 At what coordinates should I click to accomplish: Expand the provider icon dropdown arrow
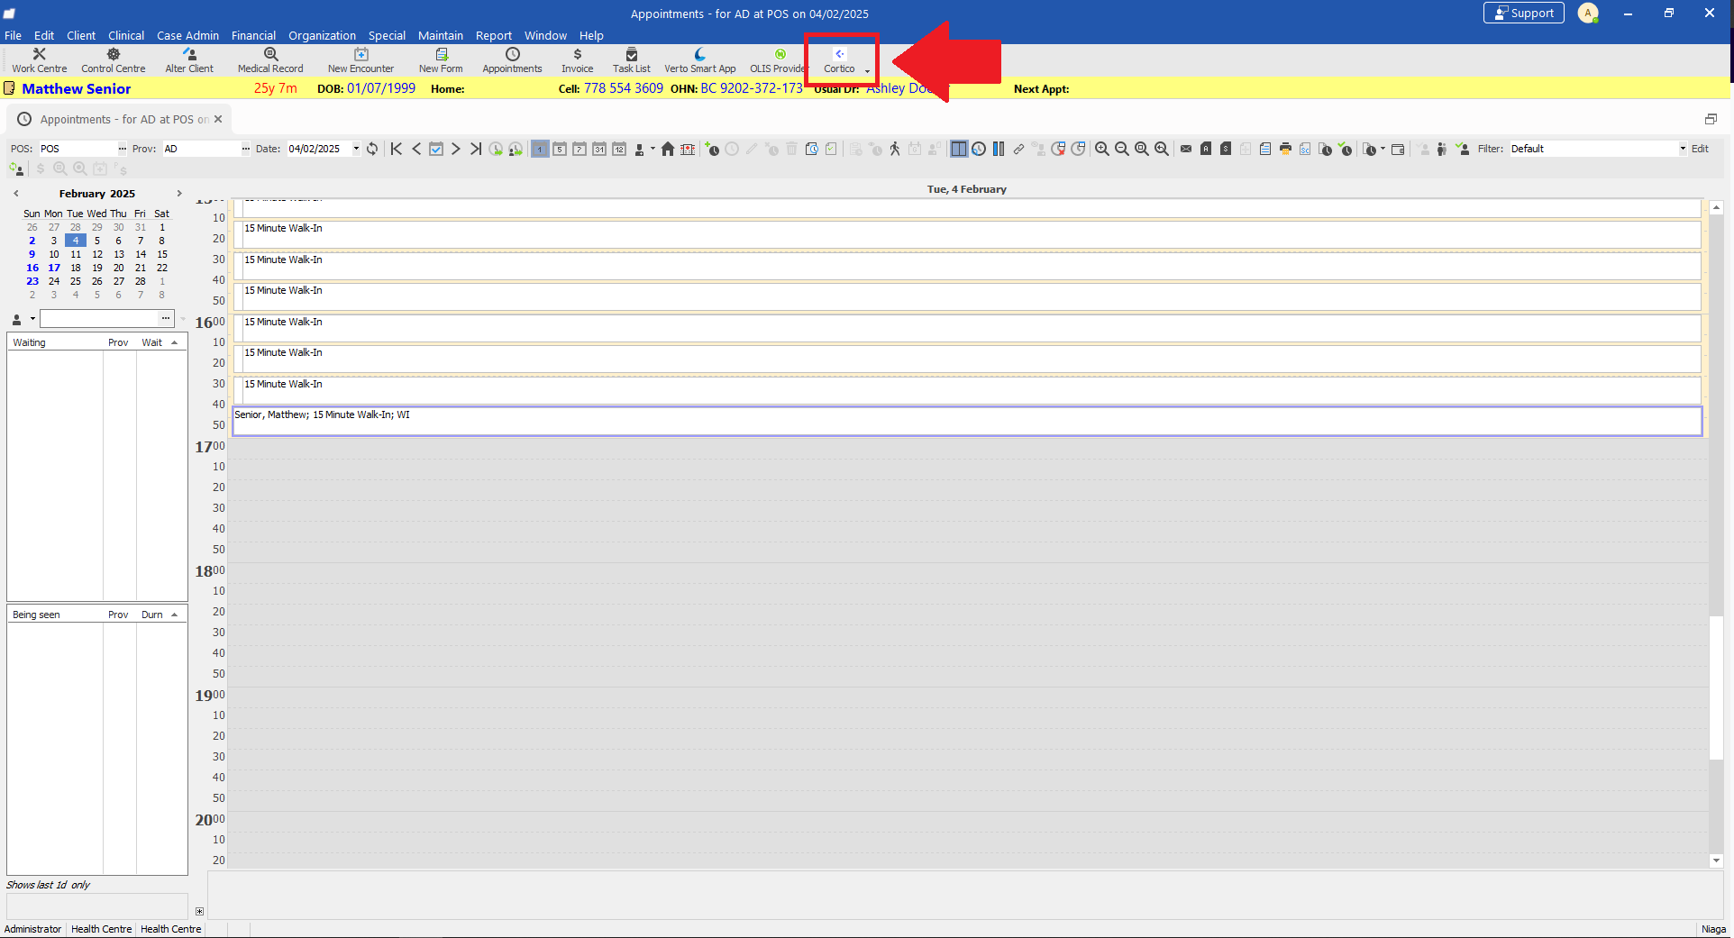click(653, 149)
